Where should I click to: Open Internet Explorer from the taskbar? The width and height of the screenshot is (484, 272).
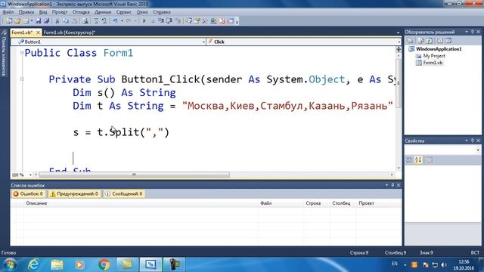33,264
